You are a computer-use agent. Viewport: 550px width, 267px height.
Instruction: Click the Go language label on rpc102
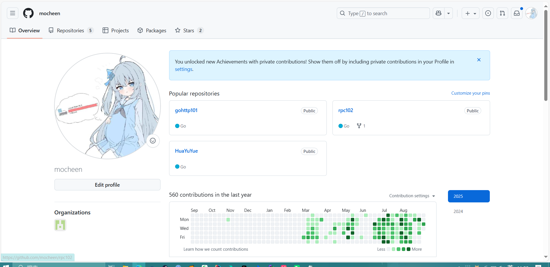[x=344, y=126]
